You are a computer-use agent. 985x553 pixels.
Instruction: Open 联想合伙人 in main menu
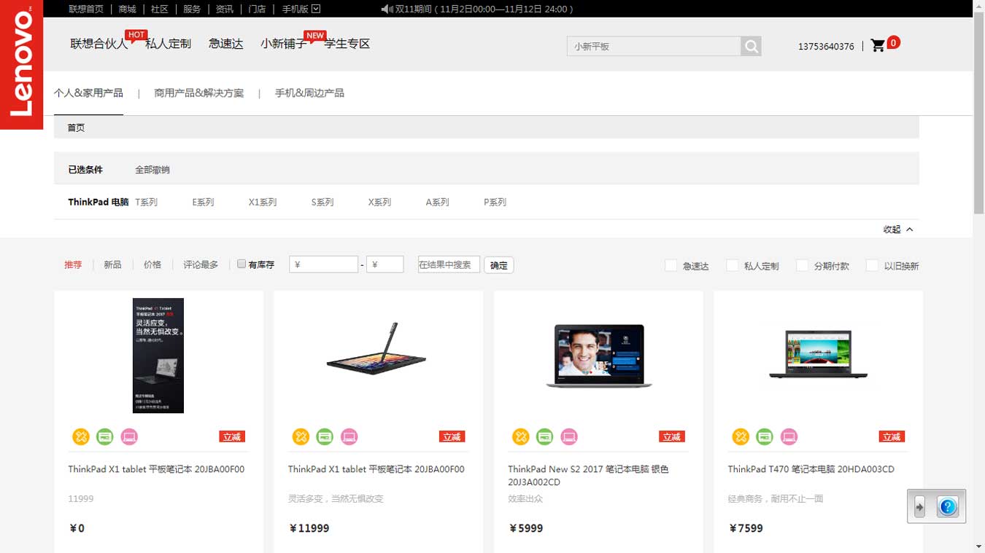coord(98,44)
